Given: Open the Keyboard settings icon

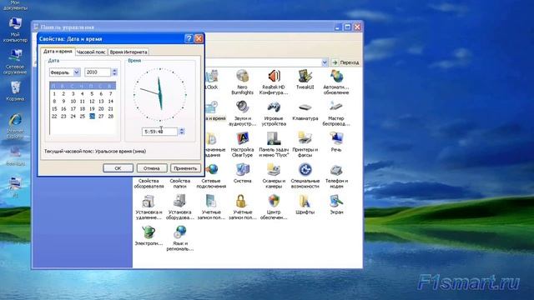Looking at the screenshot, I should click(x=305, y=111).
